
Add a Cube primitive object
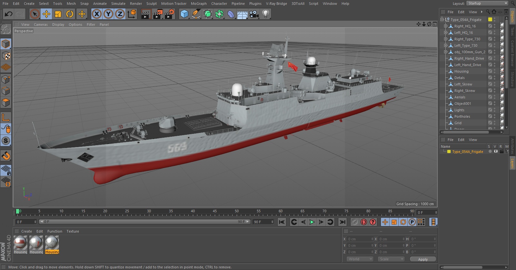click(x=184, y=14)
